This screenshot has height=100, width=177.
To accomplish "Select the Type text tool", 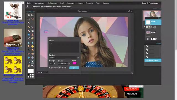I will (x=33, y=62).
